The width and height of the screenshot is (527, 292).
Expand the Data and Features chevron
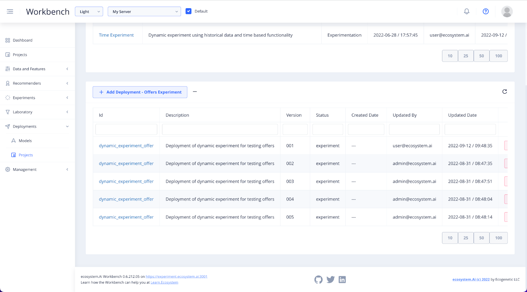tap(67, 69)
